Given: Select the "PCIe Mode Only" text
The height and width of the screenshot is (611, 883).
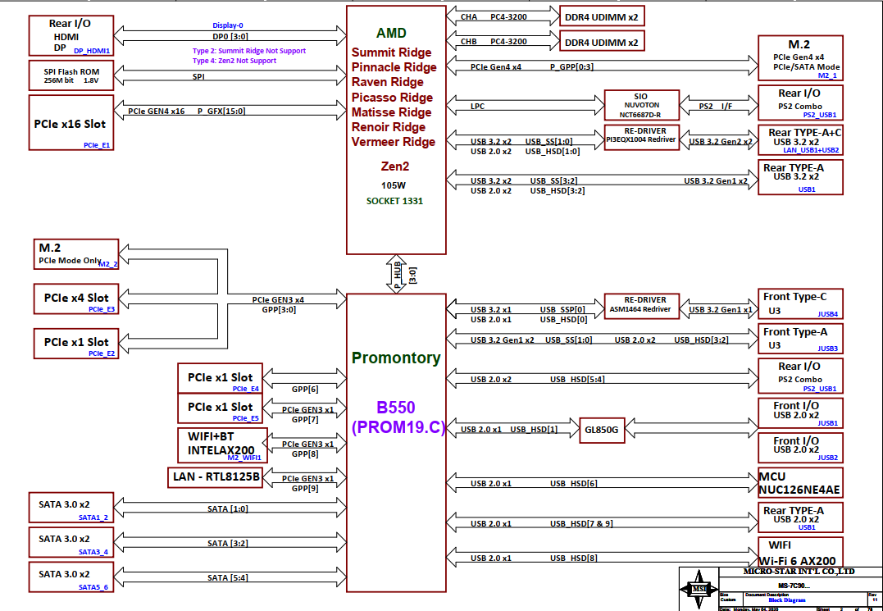Looking at the screenshot, I should [70, 262].
